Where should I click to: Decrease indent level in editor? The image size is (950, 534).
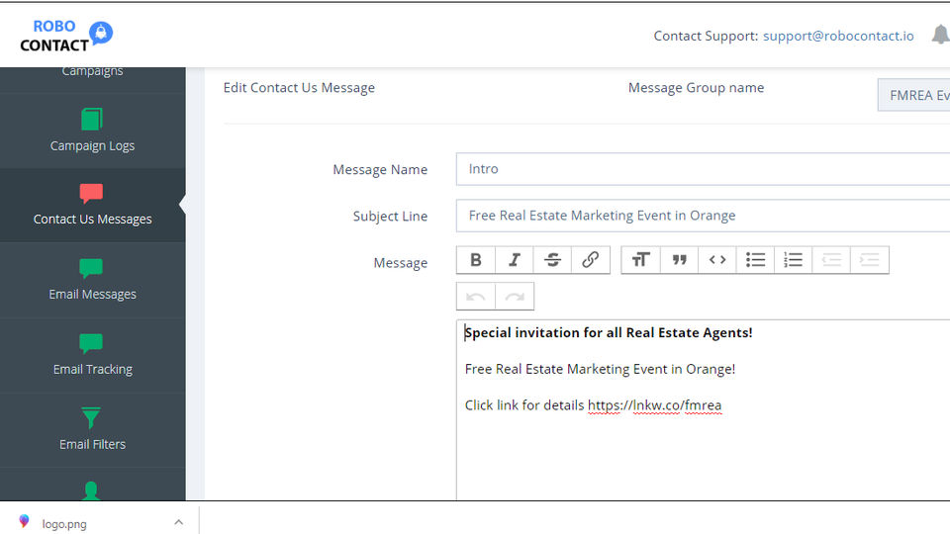click(x=831, y=260)
